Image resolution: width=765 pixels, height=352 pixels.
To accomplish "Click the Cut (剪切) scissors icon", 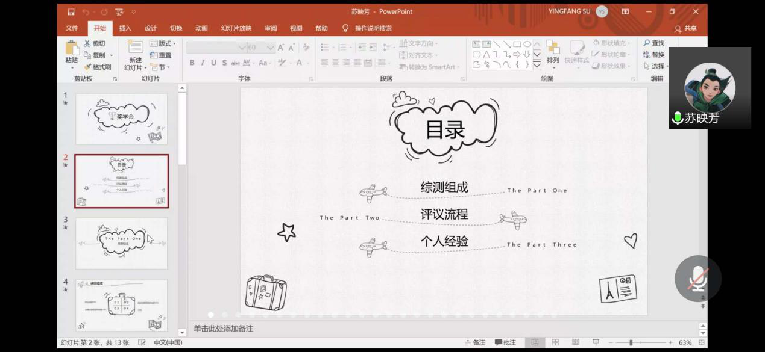I will (87, 43).
